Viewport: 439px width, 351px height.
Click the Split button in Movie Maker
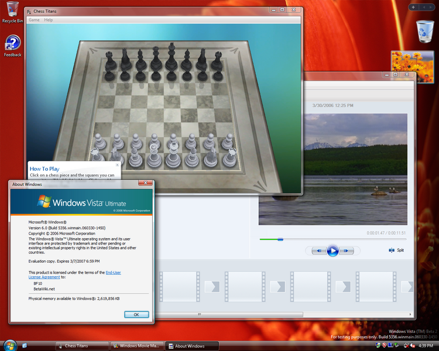coord(396,250)
